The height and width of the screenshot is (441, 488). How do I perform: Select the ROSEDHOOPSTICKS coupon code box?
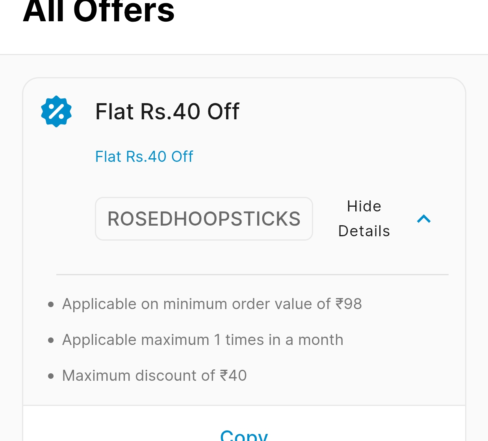coord(204,219)
